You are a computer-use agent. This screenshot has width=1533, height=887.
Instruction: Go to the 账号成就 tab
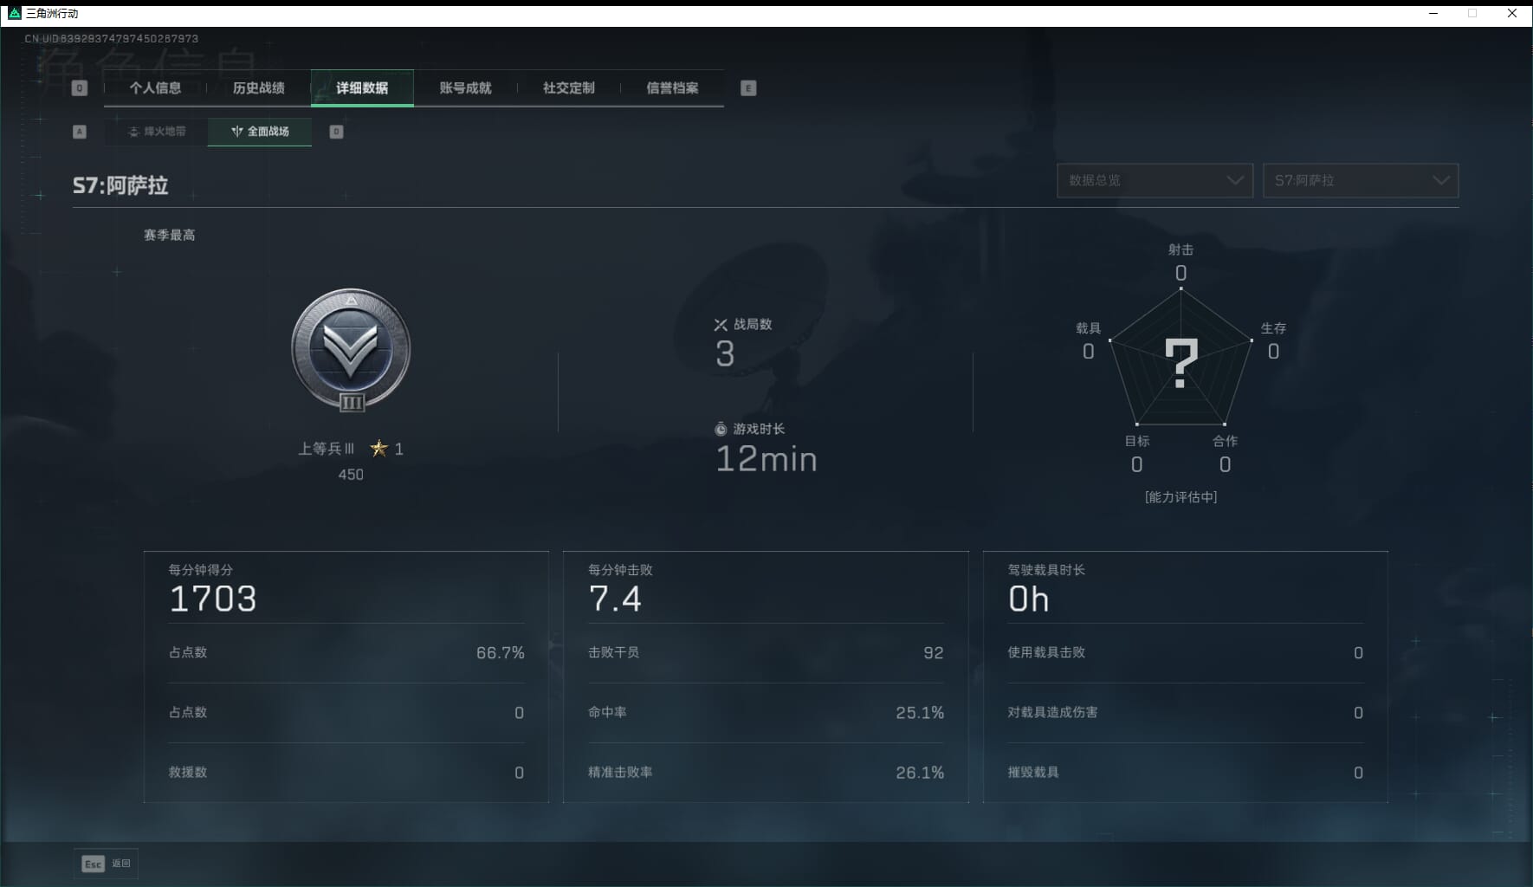click(465, 87)
